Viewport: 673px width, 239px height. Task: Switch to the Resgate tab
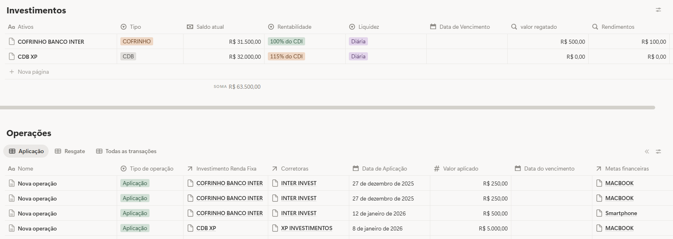coord(70,151)
